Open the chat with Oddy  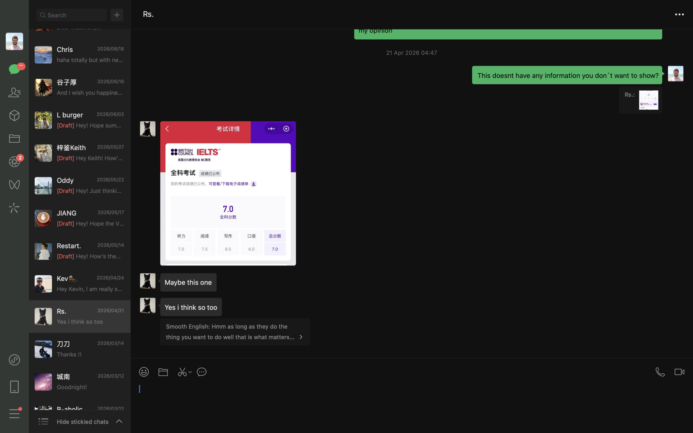[80, 186]
